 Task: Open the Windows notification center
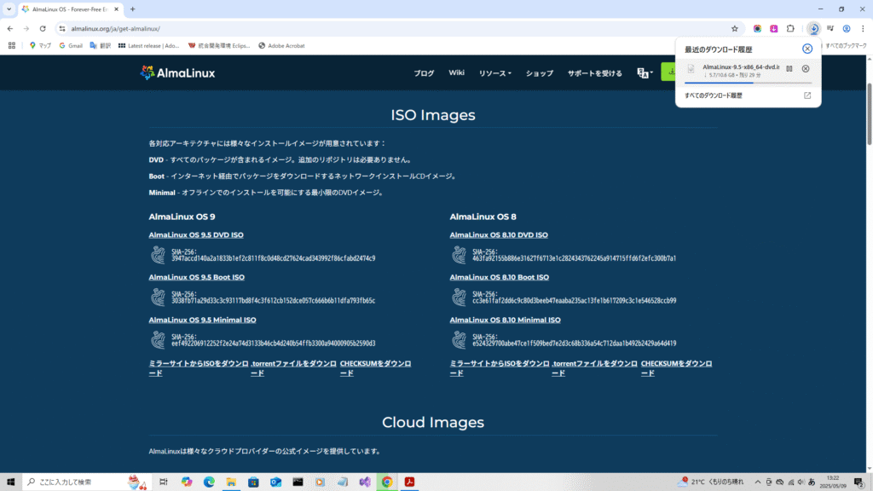859,482
